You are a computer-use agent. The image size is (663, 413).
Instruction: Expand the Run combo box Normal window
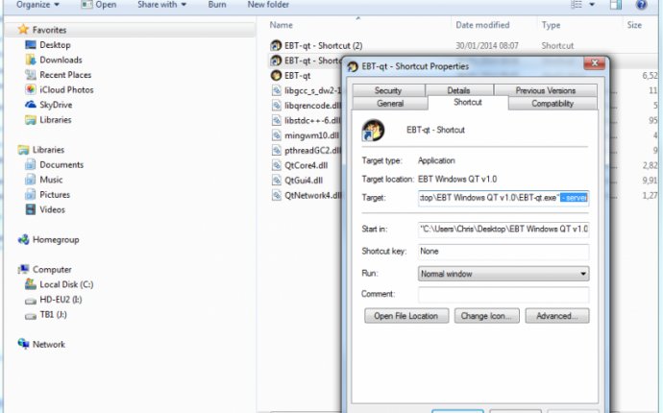pos(503,274)
